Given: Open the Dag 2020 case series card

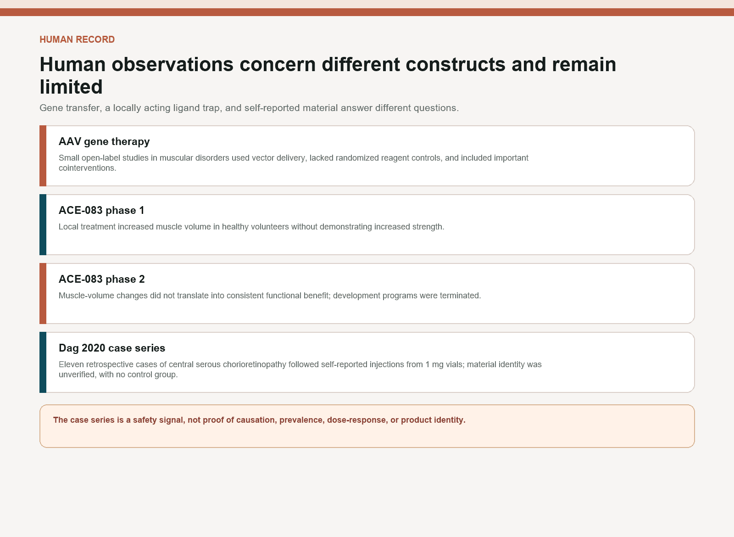Looking at the screenshot, I should click(367, 363).
